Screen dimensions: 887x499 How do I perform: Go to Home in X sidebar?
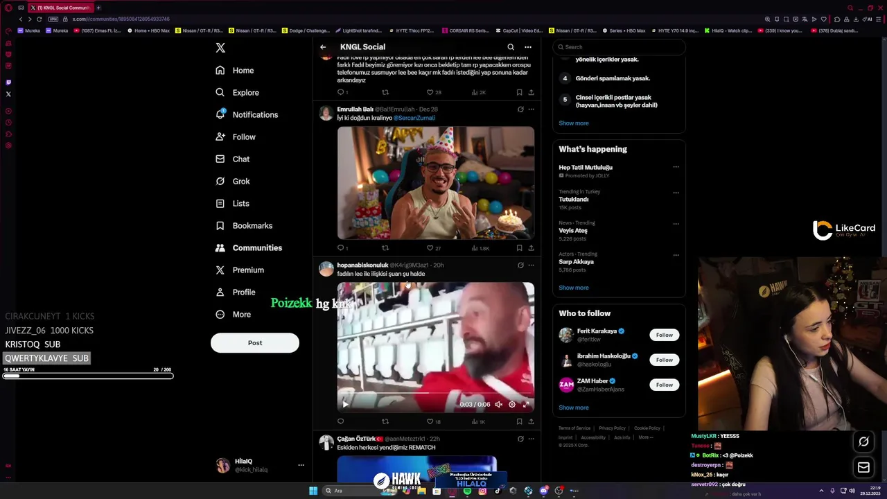234,70
